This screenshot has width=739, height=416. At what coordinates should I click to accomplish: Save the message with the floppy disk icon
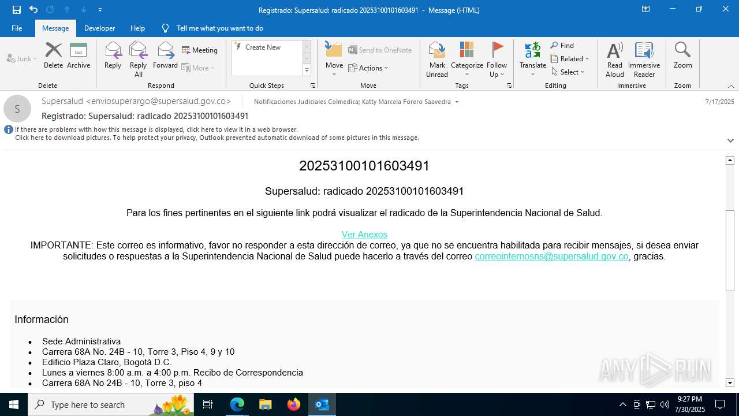[x=17, y=10]
